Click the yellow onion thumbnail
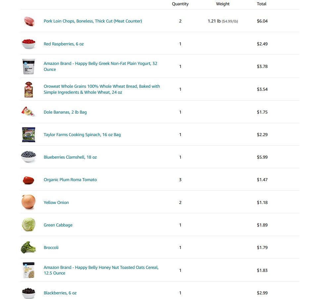 tap(28, 202)
